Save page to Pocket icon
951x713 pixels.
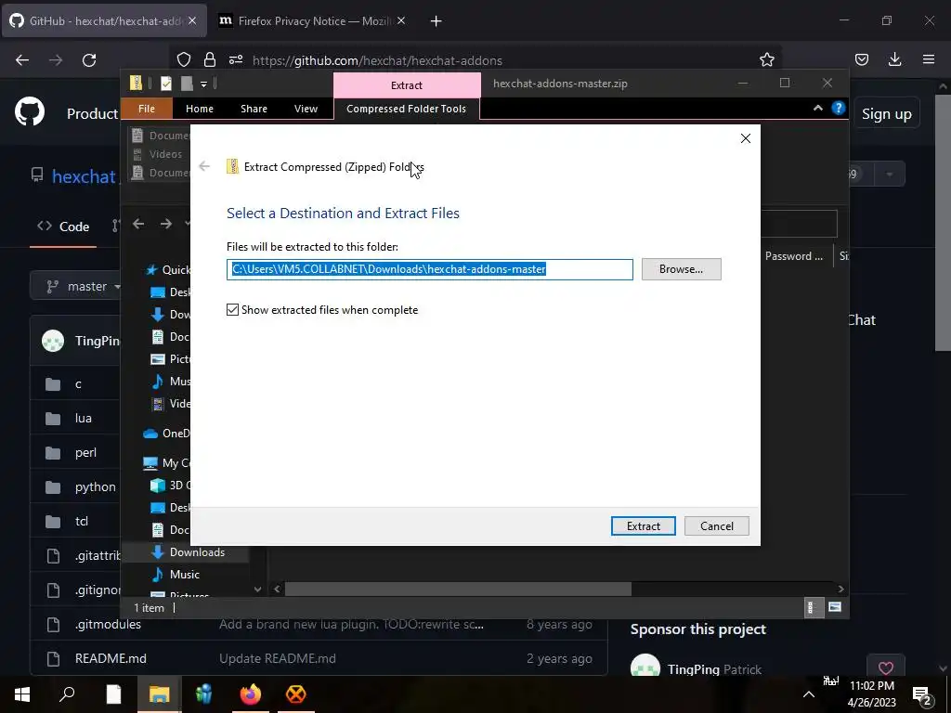861,59
